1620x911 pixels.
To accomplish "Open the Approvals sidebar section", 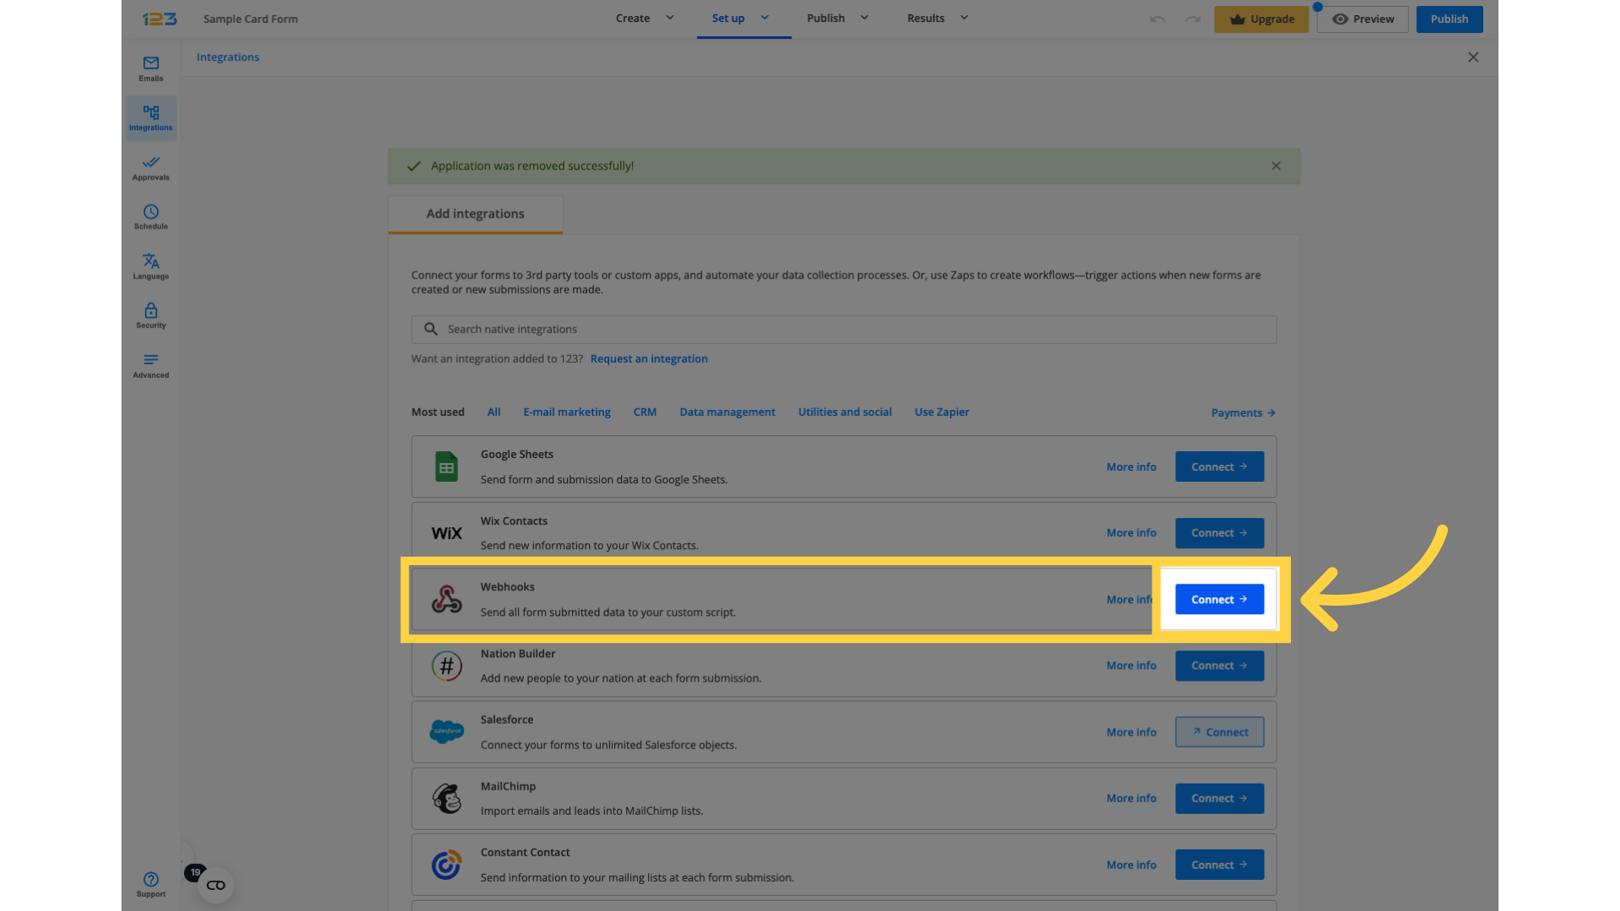I will pyautogui.click(x=151, y=168).
